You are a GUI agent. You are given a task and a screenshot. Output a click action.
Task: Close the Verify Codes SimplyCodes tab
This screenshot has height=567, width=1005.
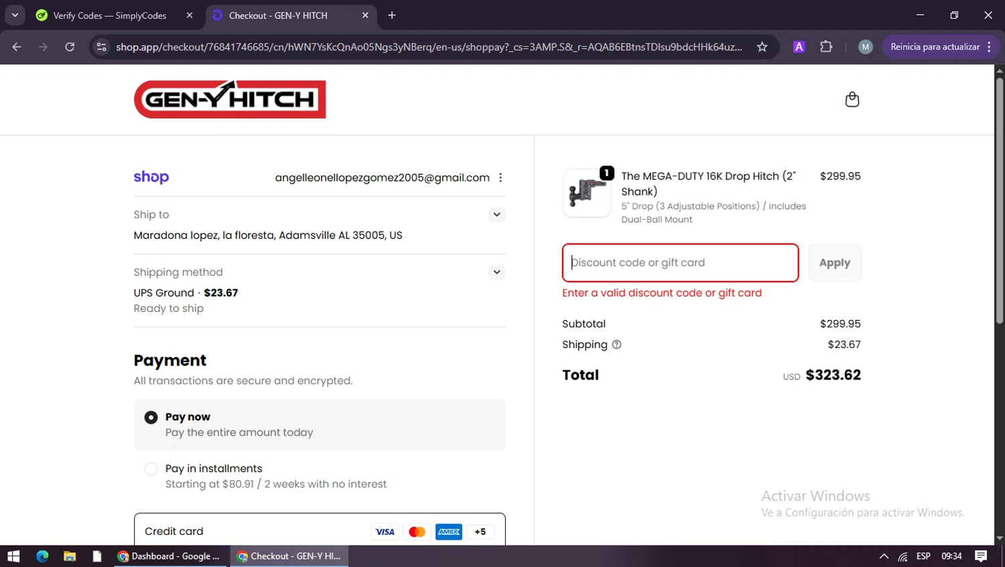(x=190, y=15)
